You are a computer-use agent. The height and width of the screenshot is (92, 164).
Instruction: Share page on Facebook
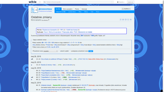(121, 20)
